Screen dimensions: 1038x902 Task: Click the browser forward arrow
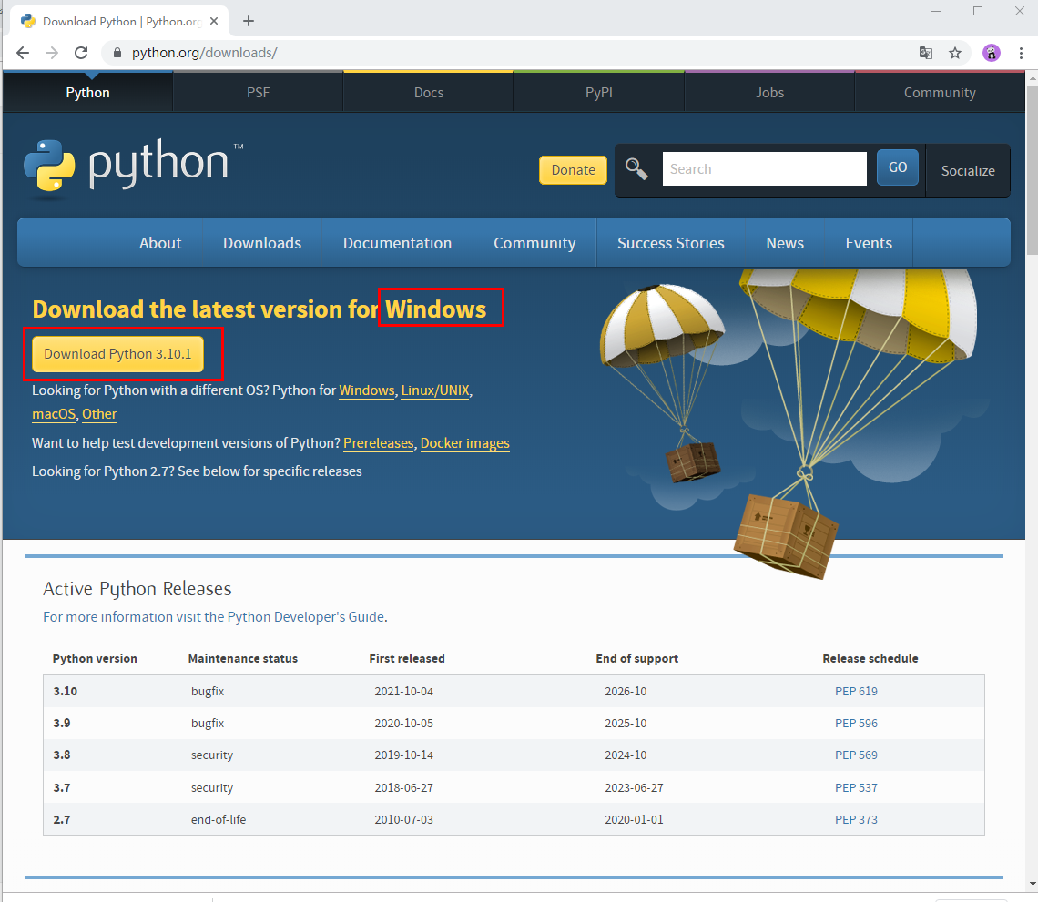[52, 53]
